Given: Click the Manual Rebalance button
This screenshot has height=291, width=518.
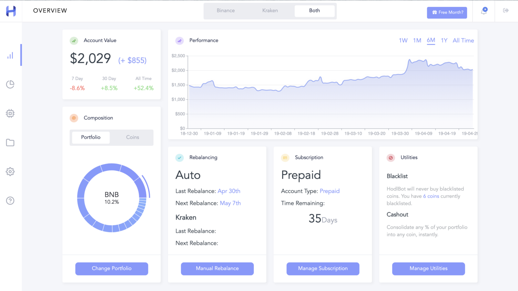Looking at the screenshot, I should pos(217,268).
